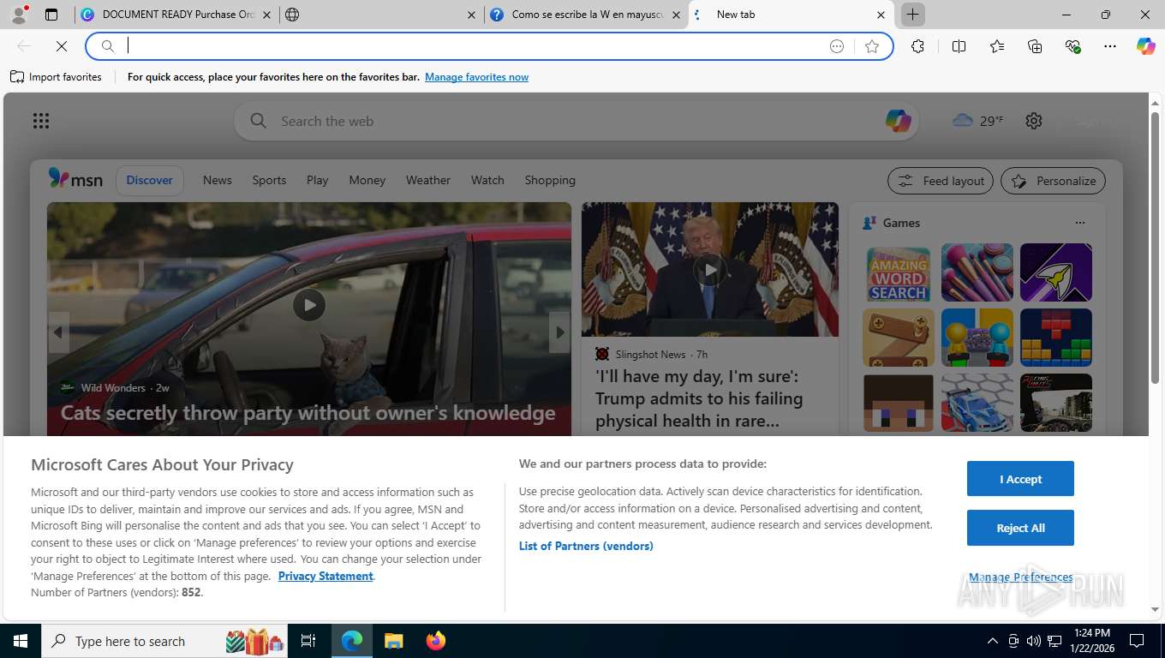Launch Firefox from the taskbar

pyautogui.click(x=436, y=641)
